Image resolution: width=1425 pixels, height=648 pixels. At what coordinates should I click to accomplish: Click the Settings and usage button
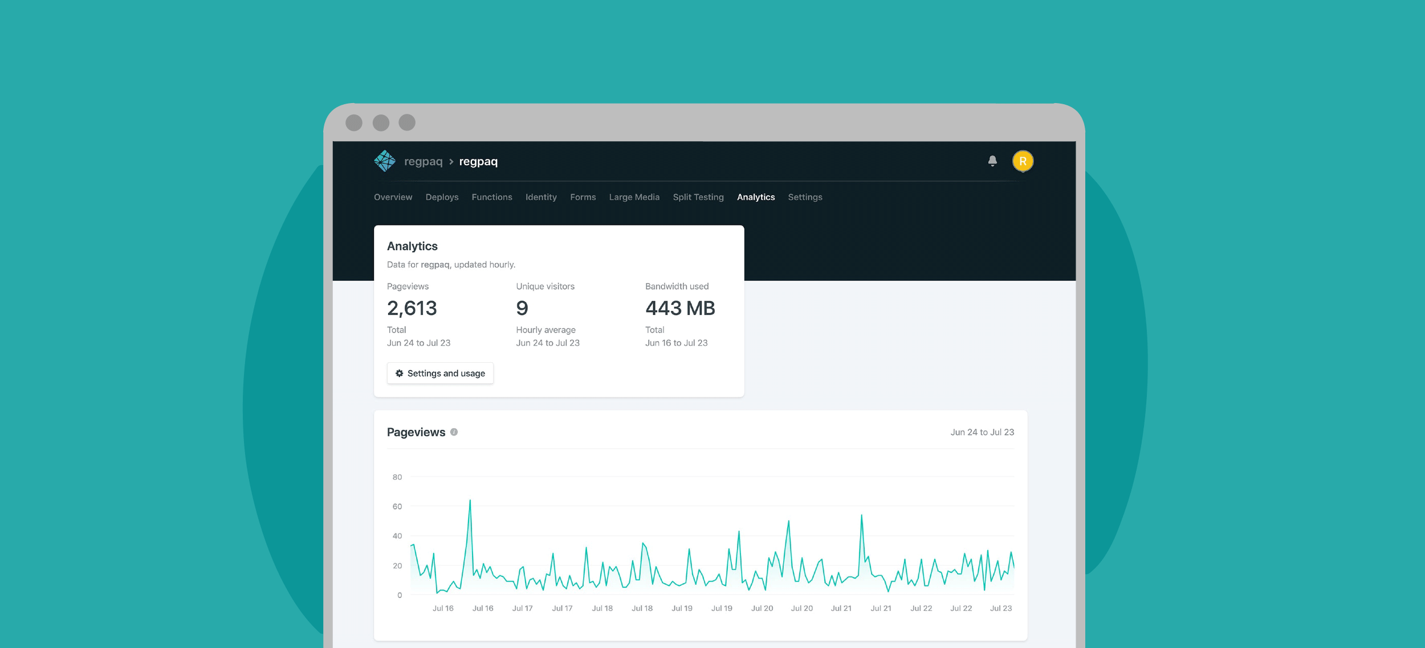coord(440,374)
